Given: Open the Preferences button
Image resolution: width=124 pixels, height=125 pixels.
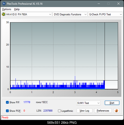Looking at the screenshot, I should [x=103, y=111].
